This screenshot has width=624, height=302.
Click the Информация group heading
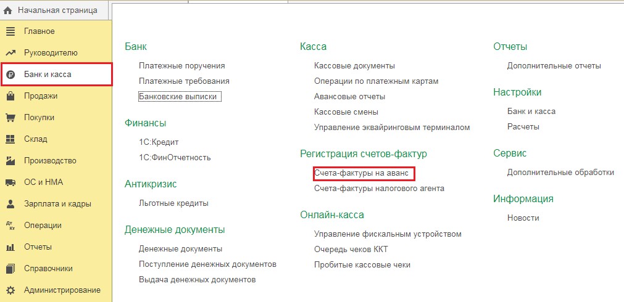point(523,198)
